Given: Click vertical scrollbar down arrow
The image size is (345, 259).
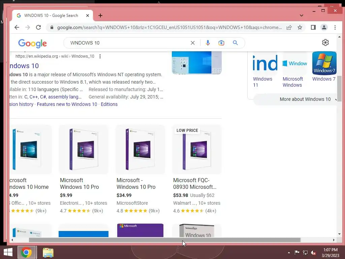Looking at the screenshot, I should [x=339, y=234].
